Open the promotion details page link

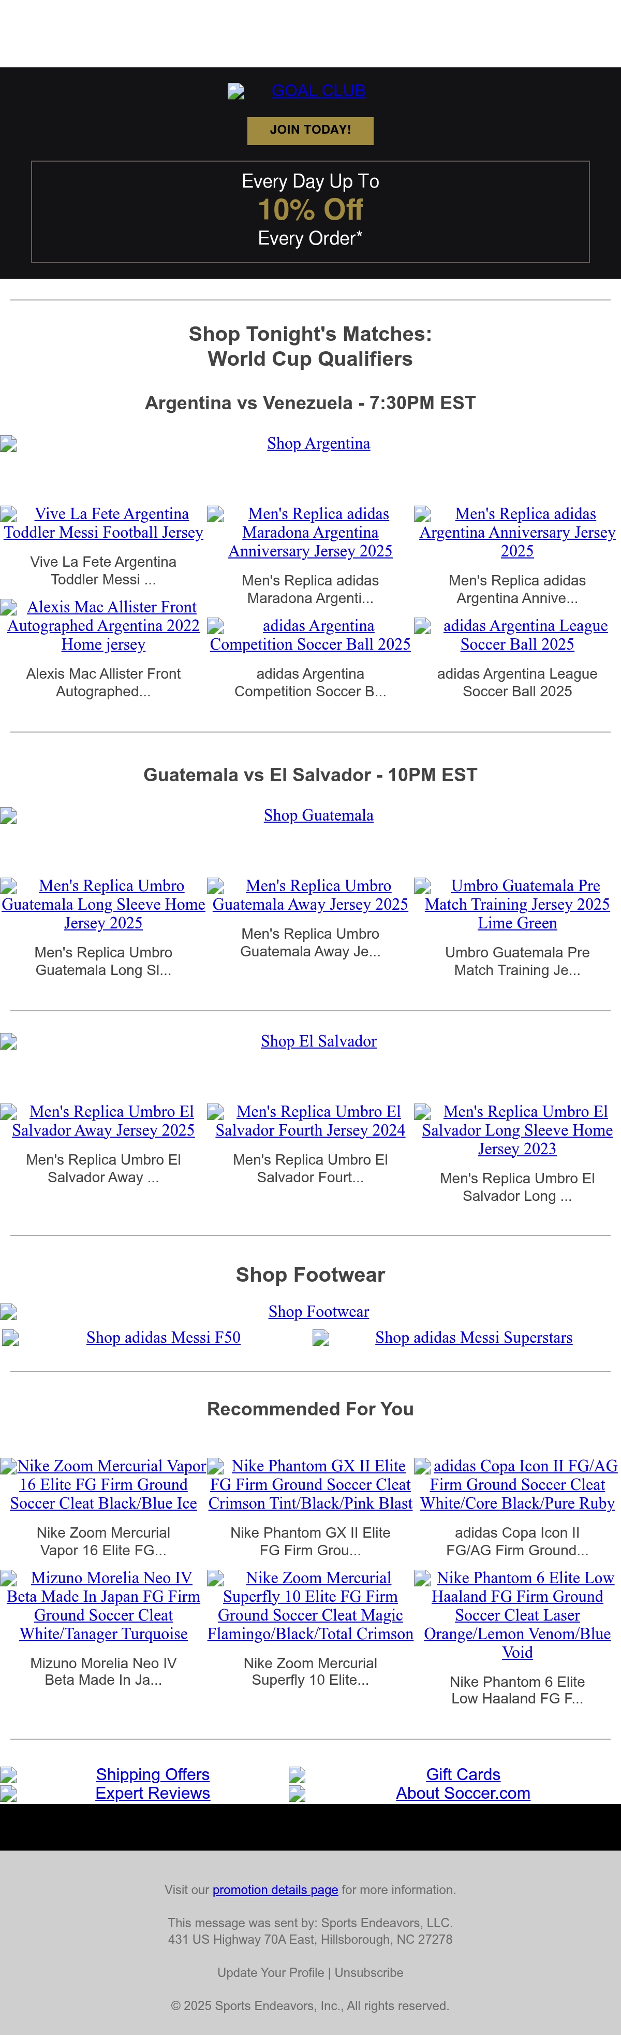[x=275, y=1889]
